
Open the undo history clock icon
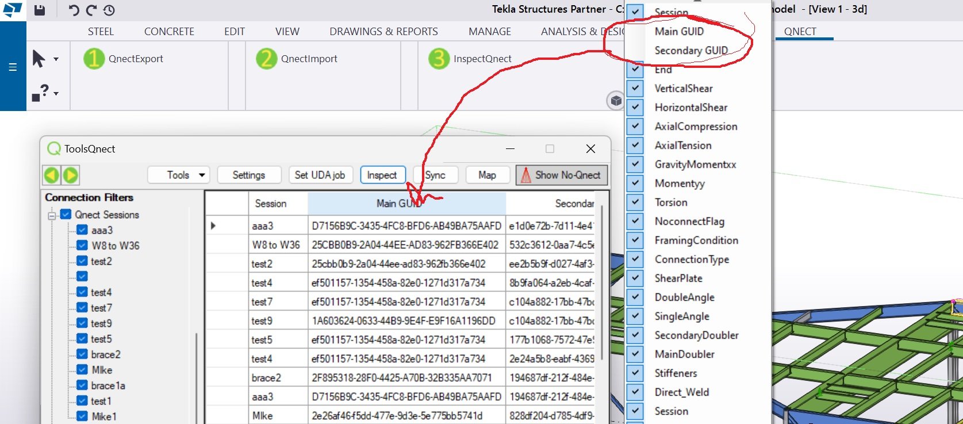pyautogui.click(x=109, y=10)
